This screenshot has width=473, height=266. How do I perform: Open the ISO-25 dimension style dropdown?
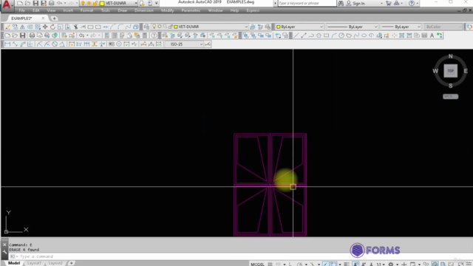click(x=201, y=44)
